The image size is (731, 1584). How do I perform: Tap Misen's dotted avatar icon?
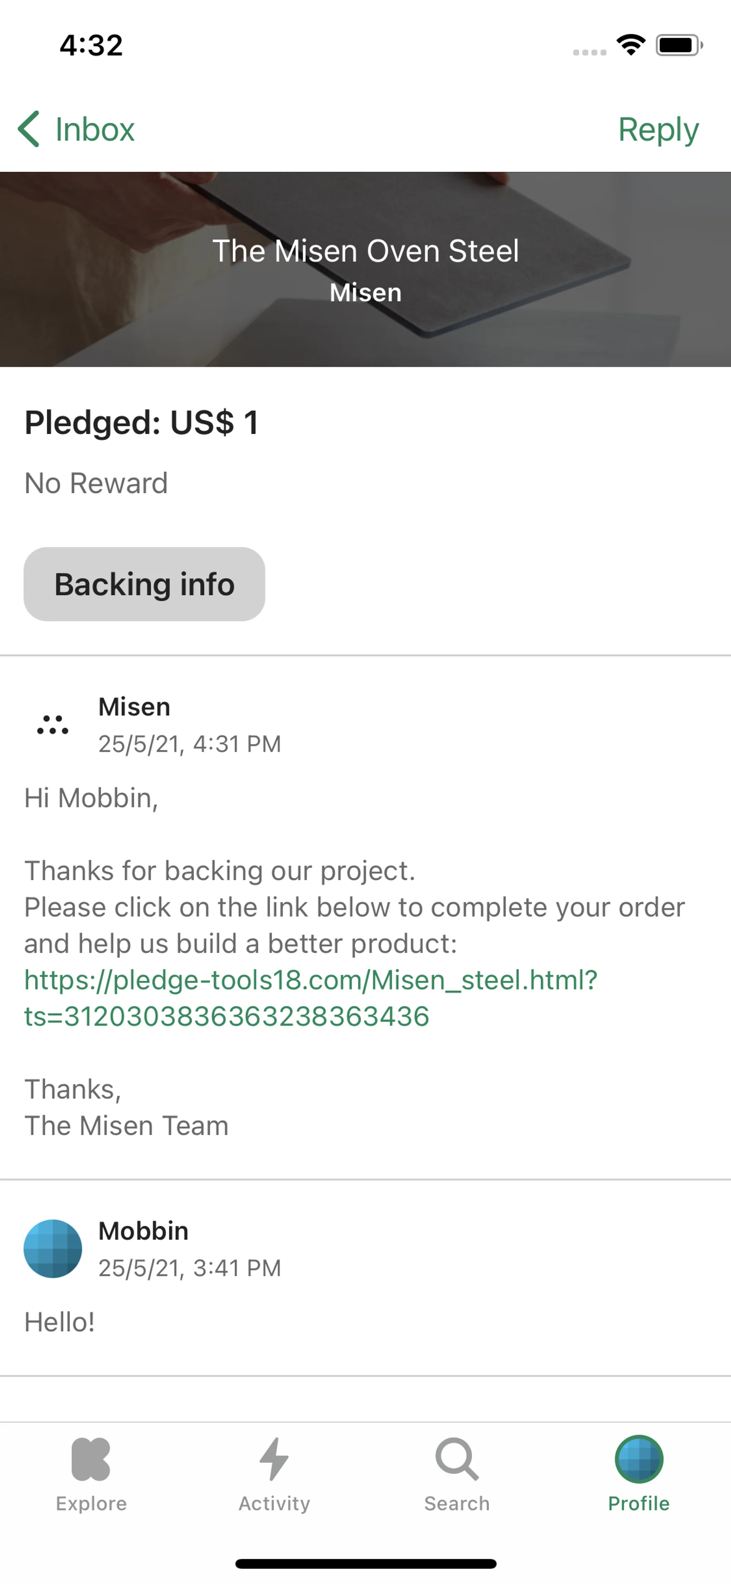(x=53, y=725)
